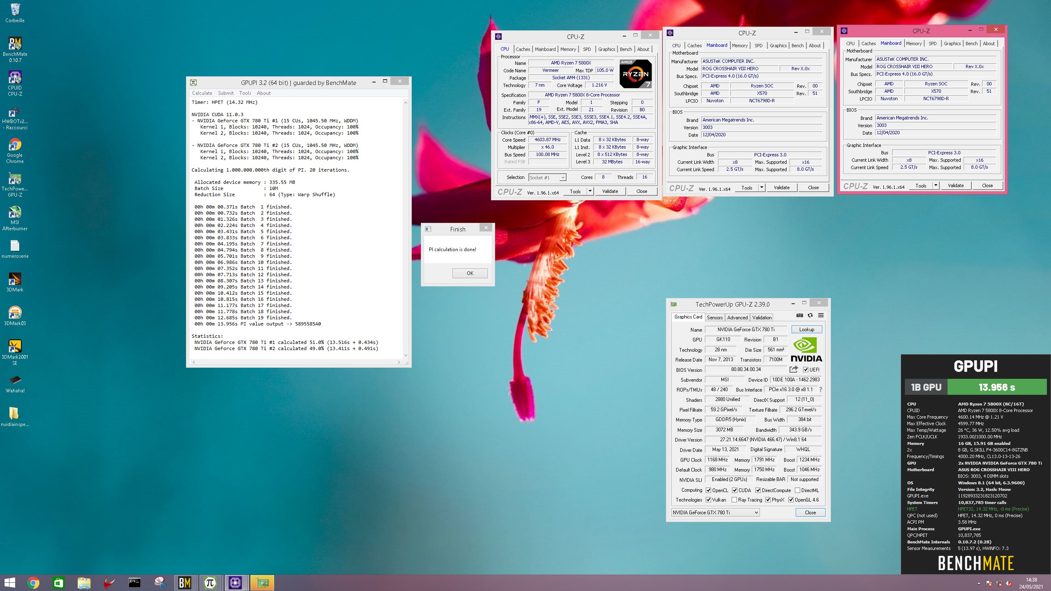Screen dimensions: 1051x591
Task: Refresh GPU-Z data with the refresh icon
Action: [x=810, y=315]
